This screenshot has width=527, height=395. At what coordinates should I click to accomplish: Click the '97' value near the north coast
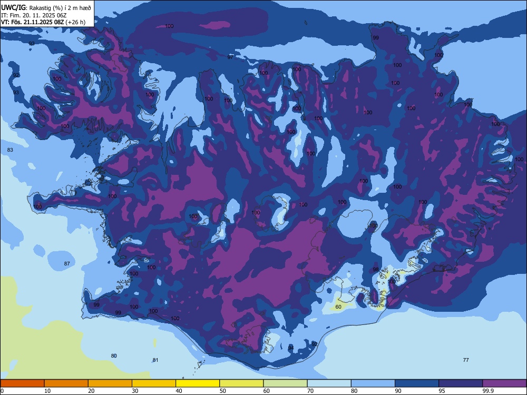click(x=230, y=57)
